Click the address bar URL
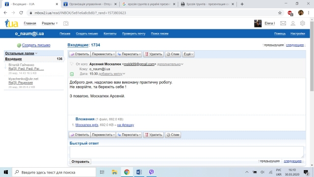314x177 pixels. (x=80, y=13)
